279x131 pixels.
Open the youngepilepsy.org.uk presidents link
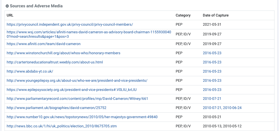77,81
